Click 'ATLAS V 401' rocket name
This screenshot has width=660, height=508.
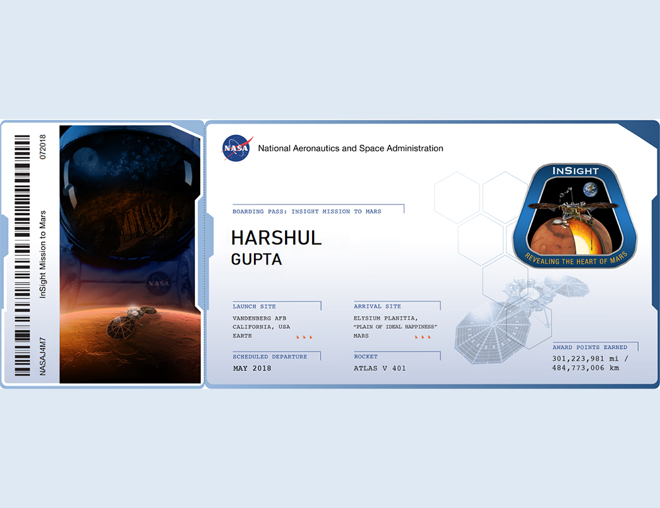click(380, 368)
